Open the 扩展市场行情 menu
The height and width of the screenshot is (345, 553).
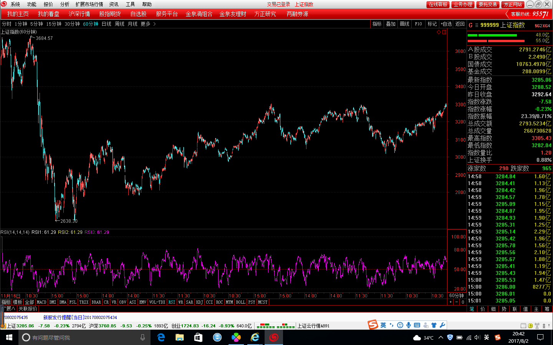89,4
